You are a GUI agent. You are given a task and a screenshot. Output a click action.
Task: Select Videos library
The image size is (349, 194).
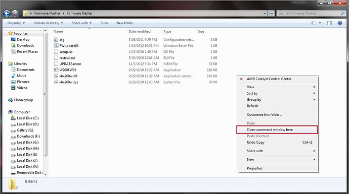[x=22, y=88]
